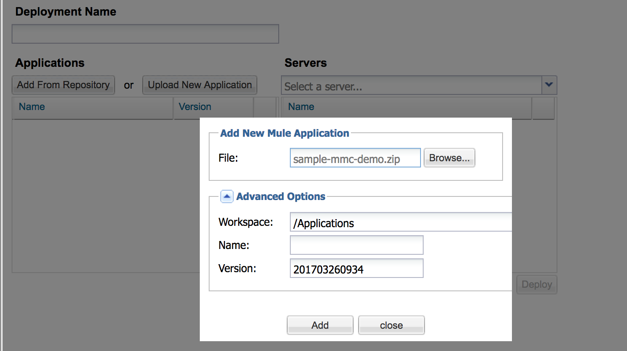Click Upload New Application button
This screenshot has height=351, width=627.
(200, 85)
